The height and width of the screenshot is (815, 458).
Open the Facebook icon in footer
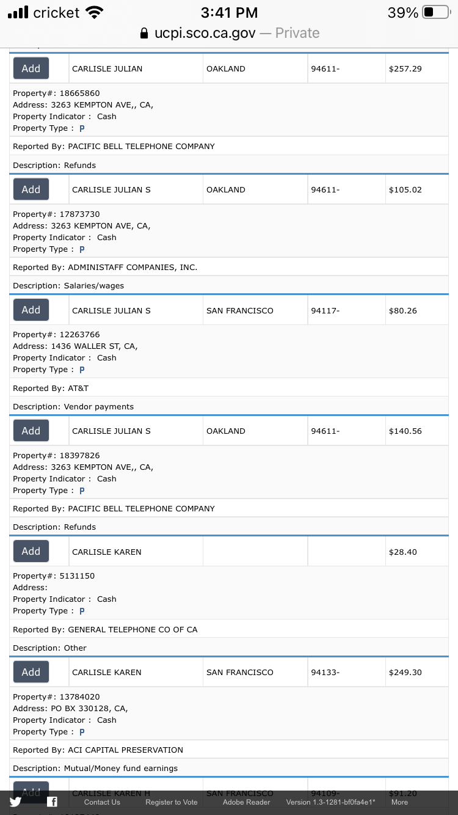53,802
